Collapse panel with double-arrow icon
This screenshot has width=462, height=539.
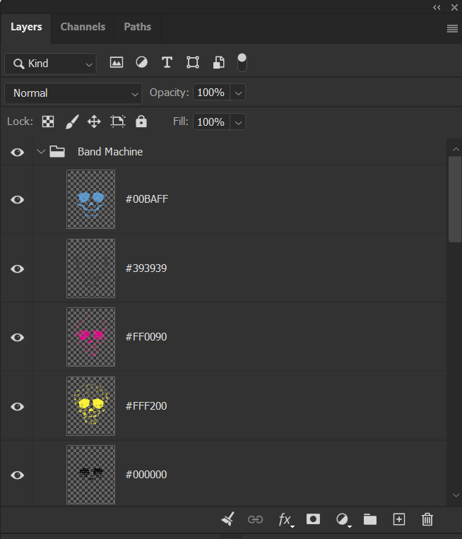coord(437,7)
